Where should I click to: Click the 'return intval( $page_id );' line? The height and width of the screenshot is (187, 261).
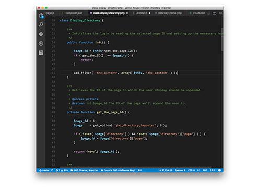pyautogui.click(x=97, y=152)
